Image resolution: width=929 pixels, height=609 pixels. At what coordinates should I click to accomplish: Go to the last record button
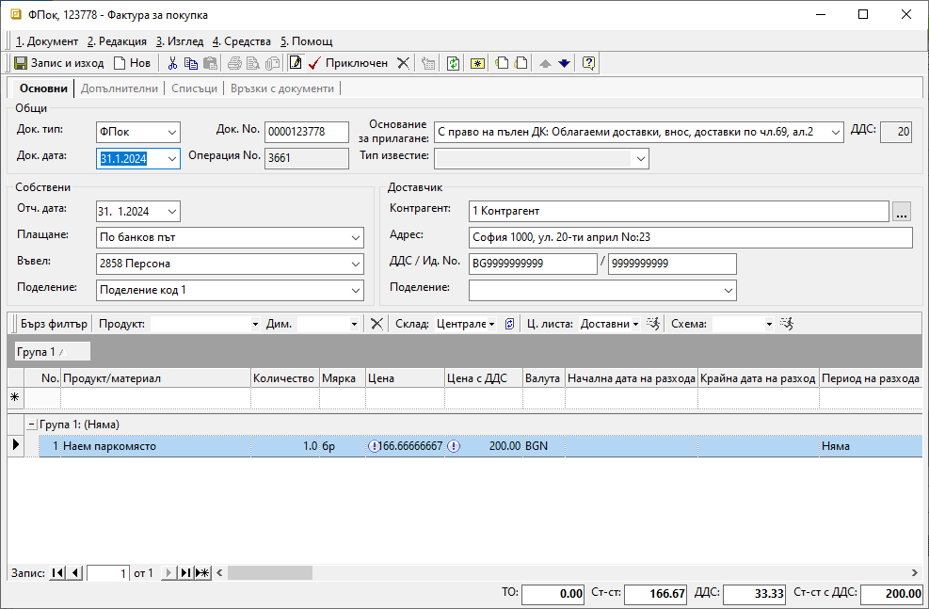point(185,572)
